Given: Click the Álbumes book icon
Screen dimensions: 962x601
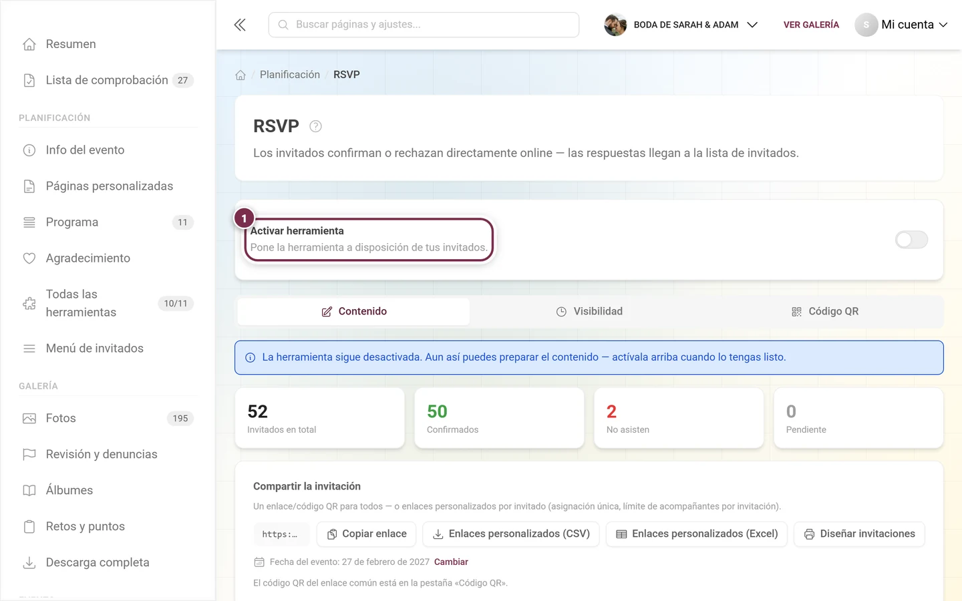Looking at the screenshot, I should point(29,491).
